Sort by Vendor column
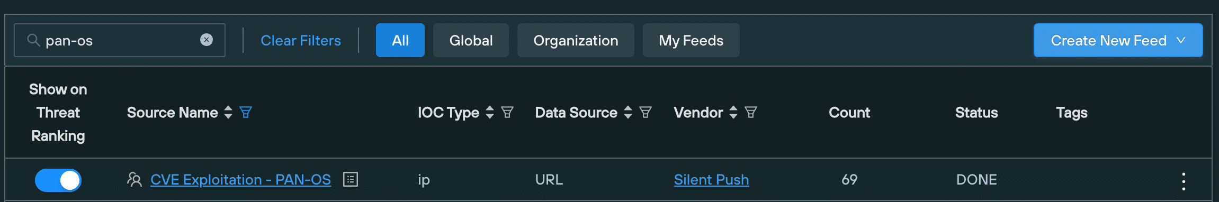 (733, 112)
